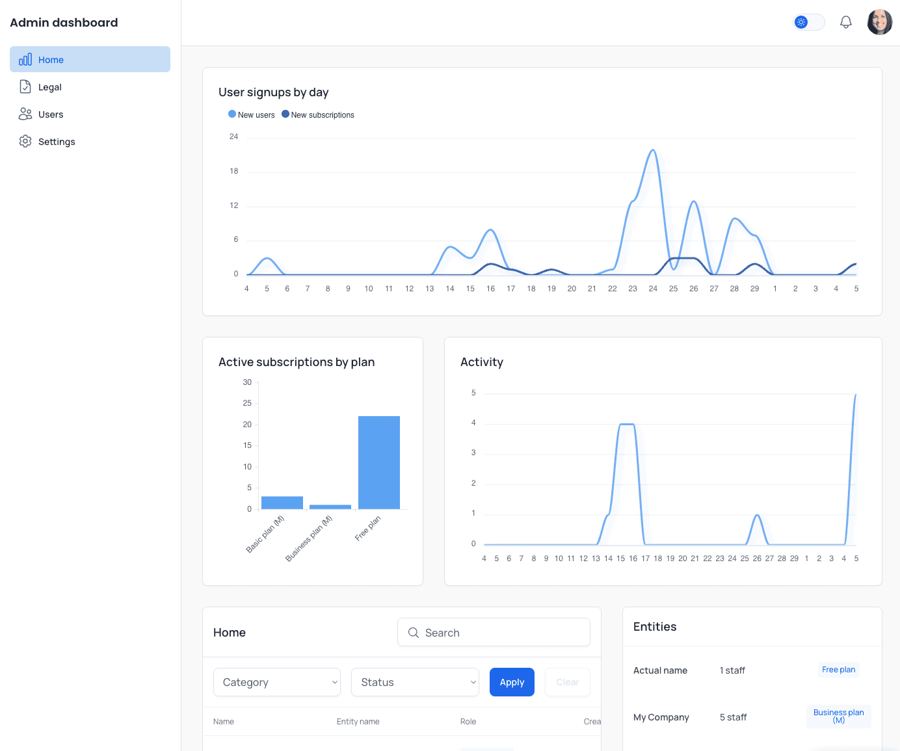Image resolution: width=900 pixels, height=751 pixels.
Task: Expand the Status dropdown
Action: coord(415,682)
